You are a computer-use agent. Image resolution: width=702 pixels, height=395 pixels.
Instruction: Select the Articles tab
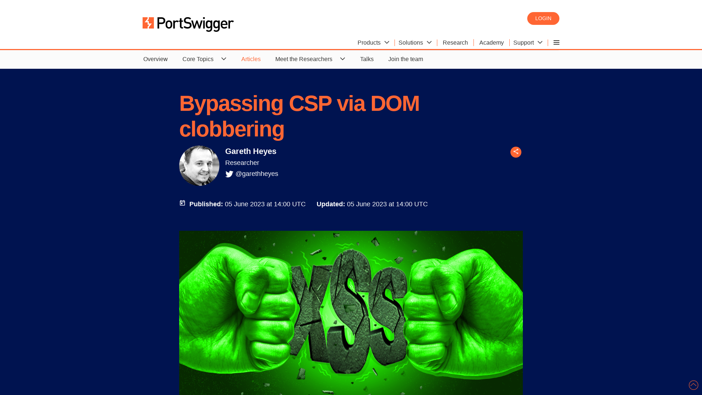pos(251,59)
